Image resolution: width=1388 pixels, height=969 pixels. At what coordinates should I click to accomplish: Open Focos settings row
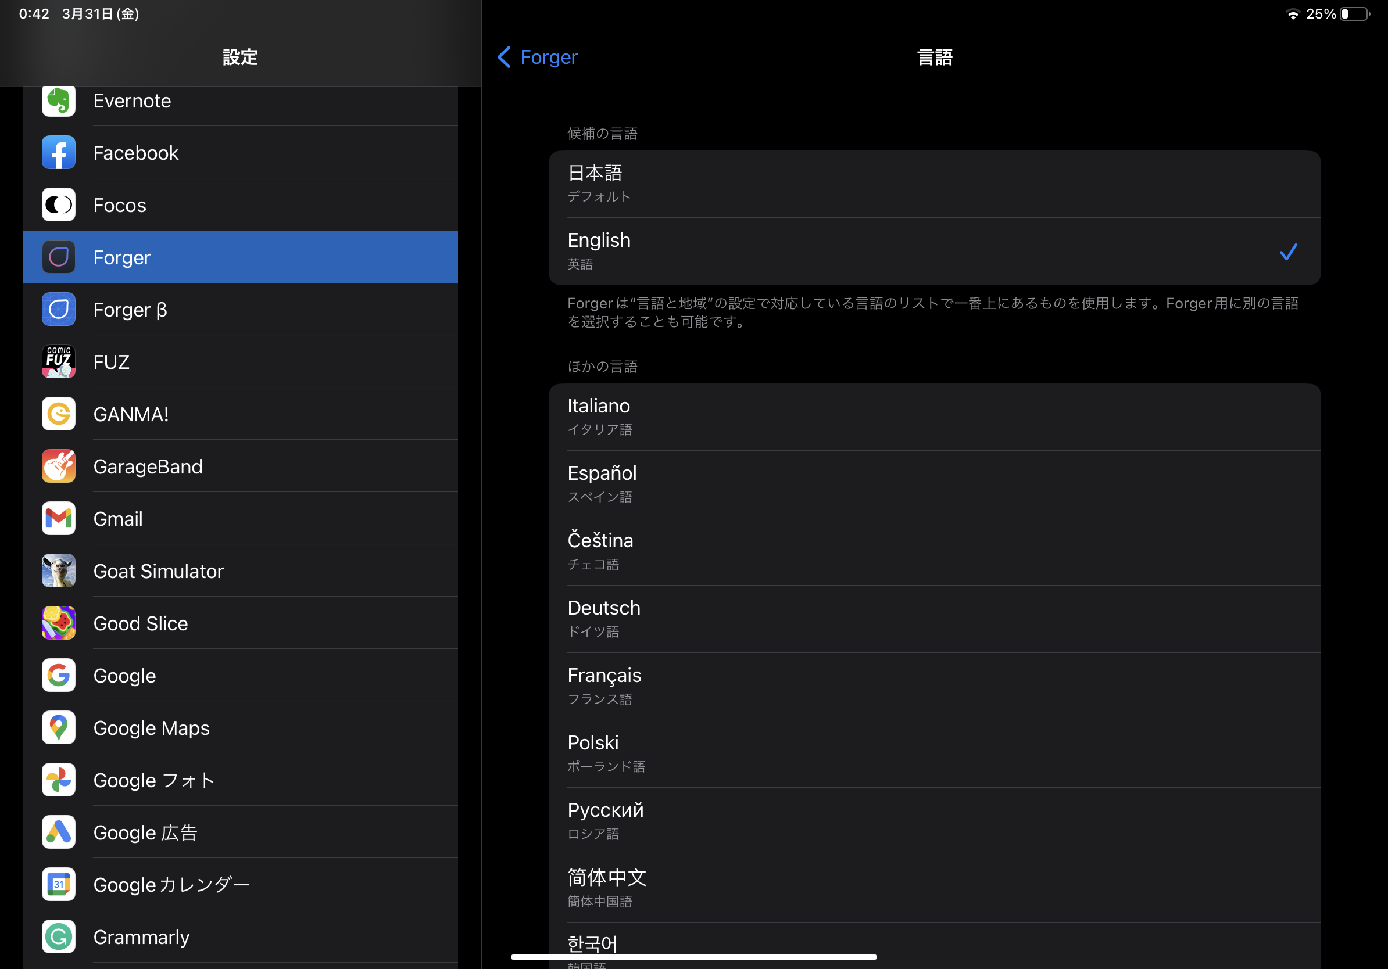click(241, 205)
